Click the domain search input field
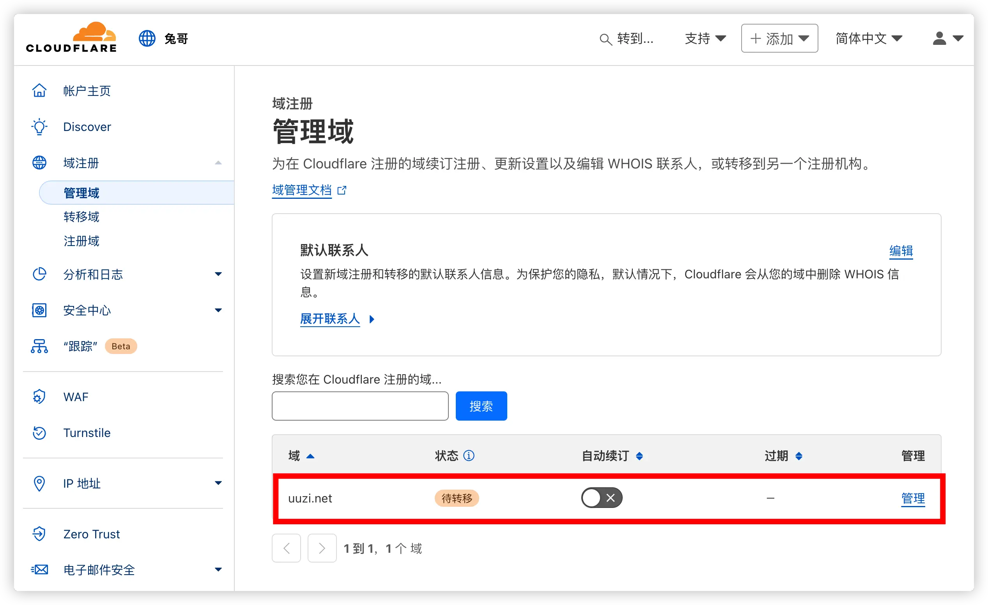 click(x=360, y=406)
